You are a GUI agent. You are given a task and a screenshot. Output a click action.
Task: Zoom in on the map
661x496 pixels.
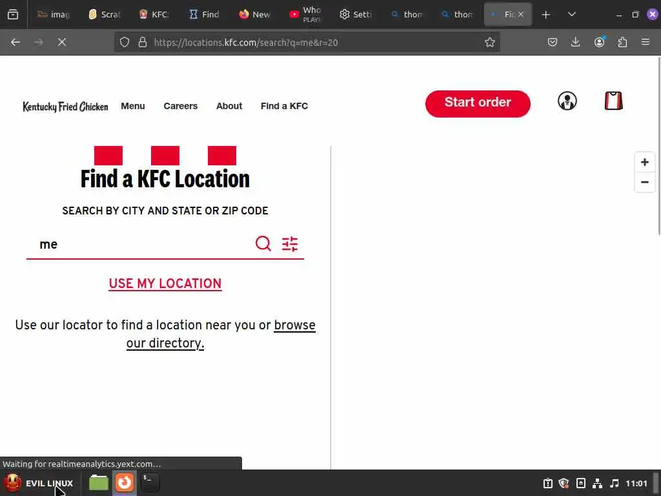(x=645, y=162)
